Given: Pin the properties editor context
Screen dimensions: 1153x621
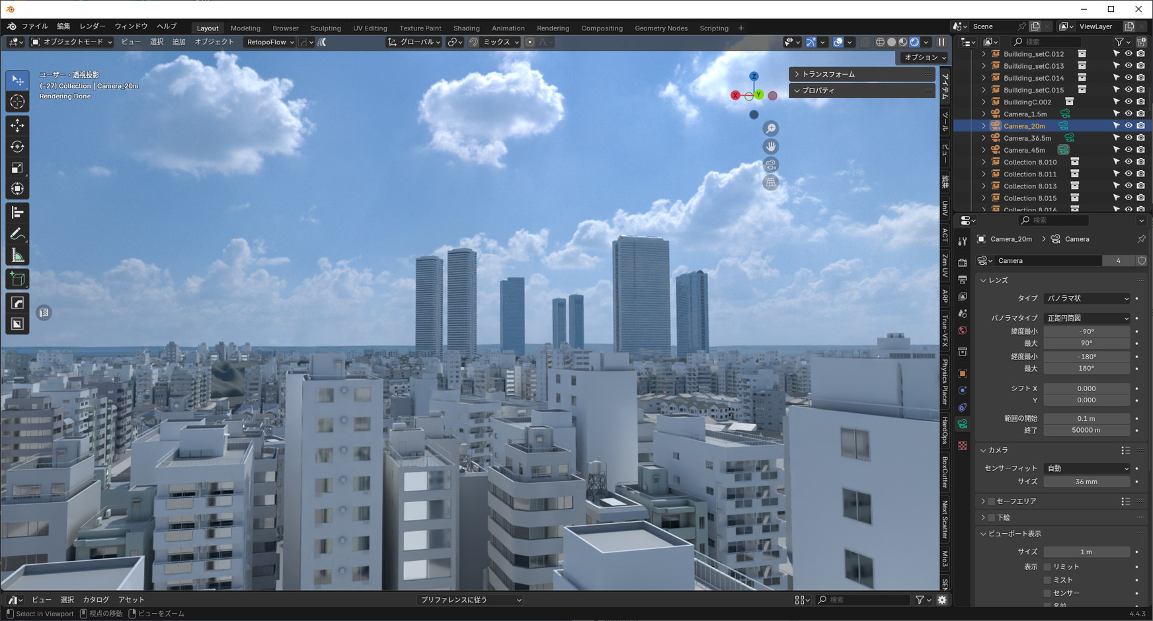Looking at the screenshot, I should [1141, 239].
